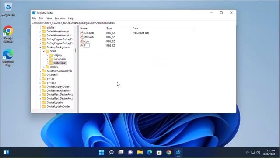Select the Display key

(58, 55)
